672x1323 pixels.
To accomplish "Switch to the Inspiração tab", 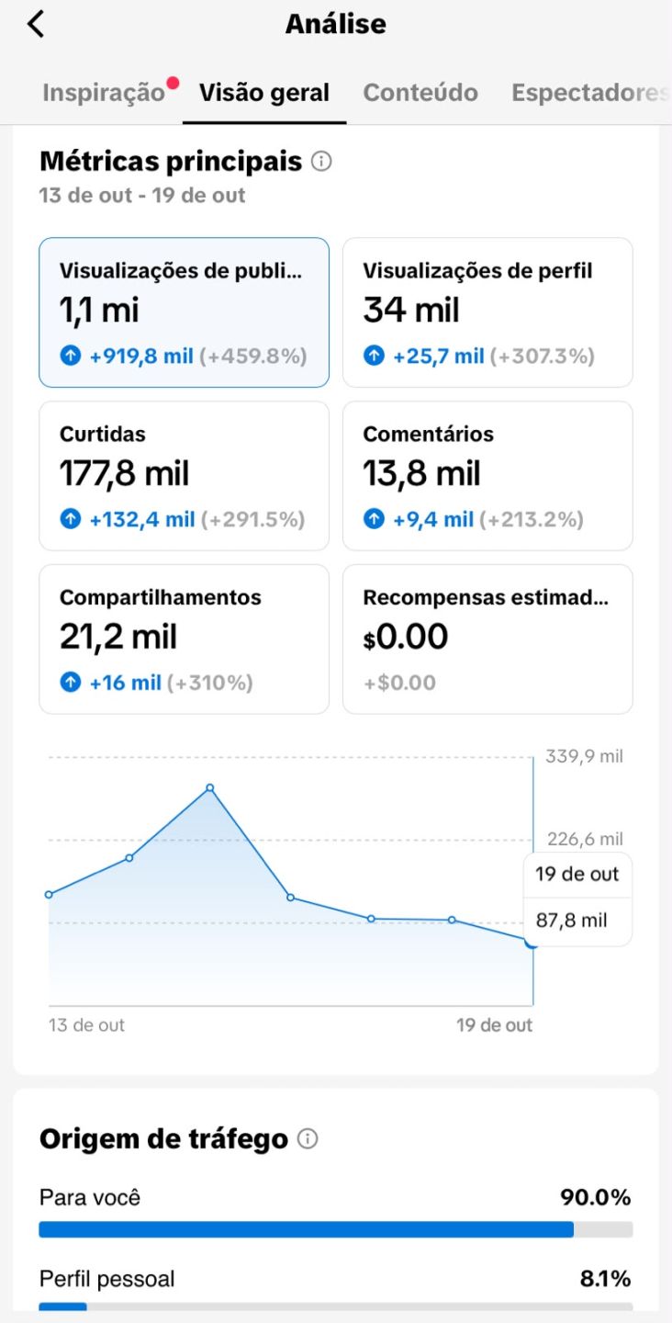I will [104, 93].
